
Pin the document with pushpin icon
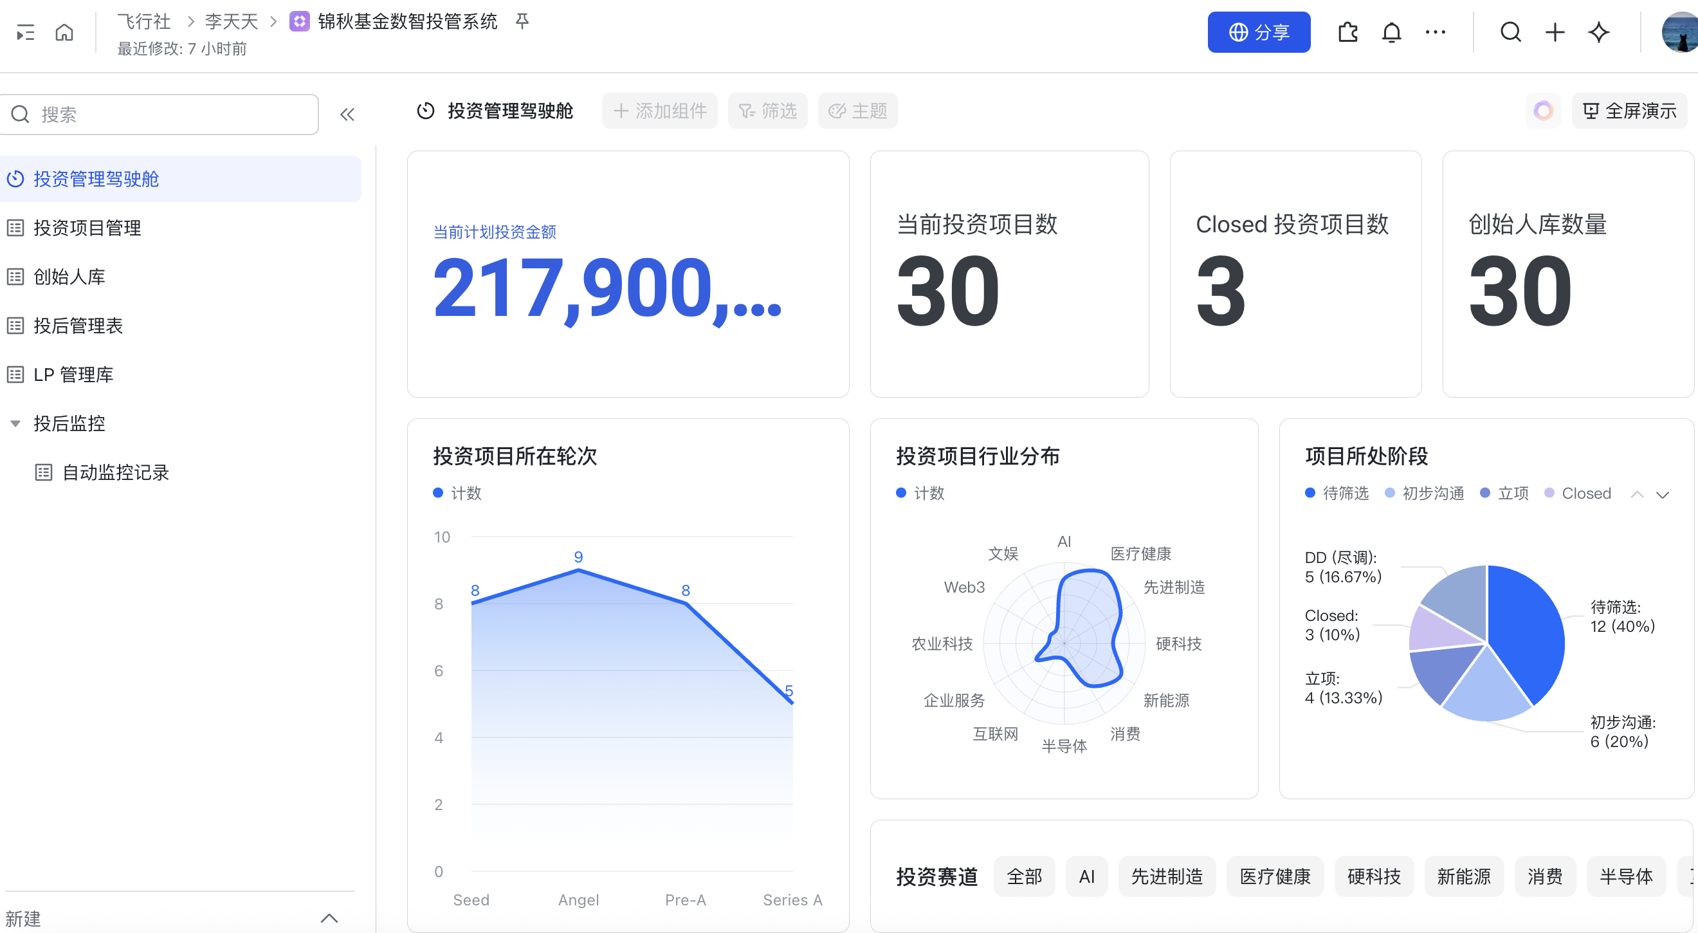coord(522,21)
